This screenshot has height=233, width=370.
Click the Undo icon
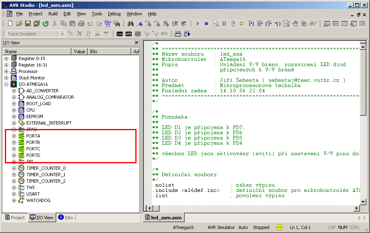coord(90,23)
